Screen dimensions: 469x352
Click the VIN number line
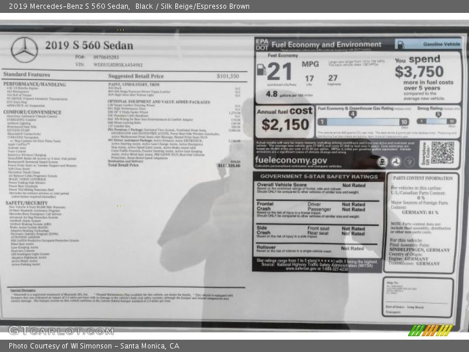click(109, 65)
